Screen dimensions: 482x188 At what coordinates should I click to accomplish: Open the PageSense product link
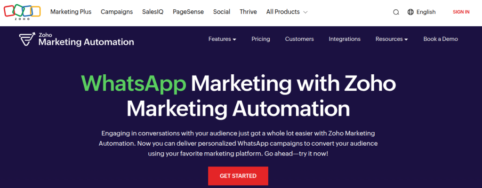click(188, 12)
